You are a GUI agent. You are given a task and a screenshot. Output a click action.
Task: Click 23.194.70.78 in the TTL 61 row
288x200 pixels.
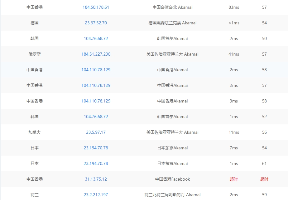(x=96, y=163)
